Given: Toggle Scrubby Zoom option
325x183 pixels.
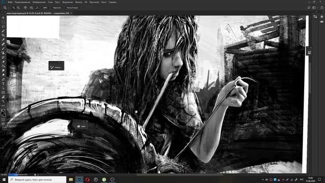Looking at the screenshot, I should (x=37, y=8).
